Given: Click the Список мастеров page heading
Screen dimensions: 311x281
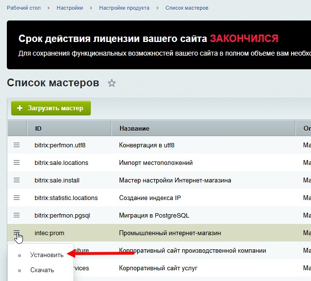Looking at the screenshot, I should coord(53,82).
